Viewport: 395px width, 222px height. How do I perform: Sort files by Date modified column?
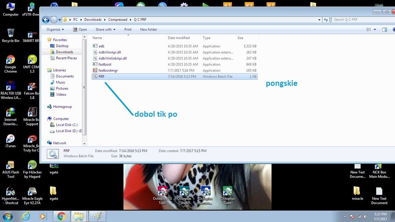pyautogui.click(x=179, y=38)
